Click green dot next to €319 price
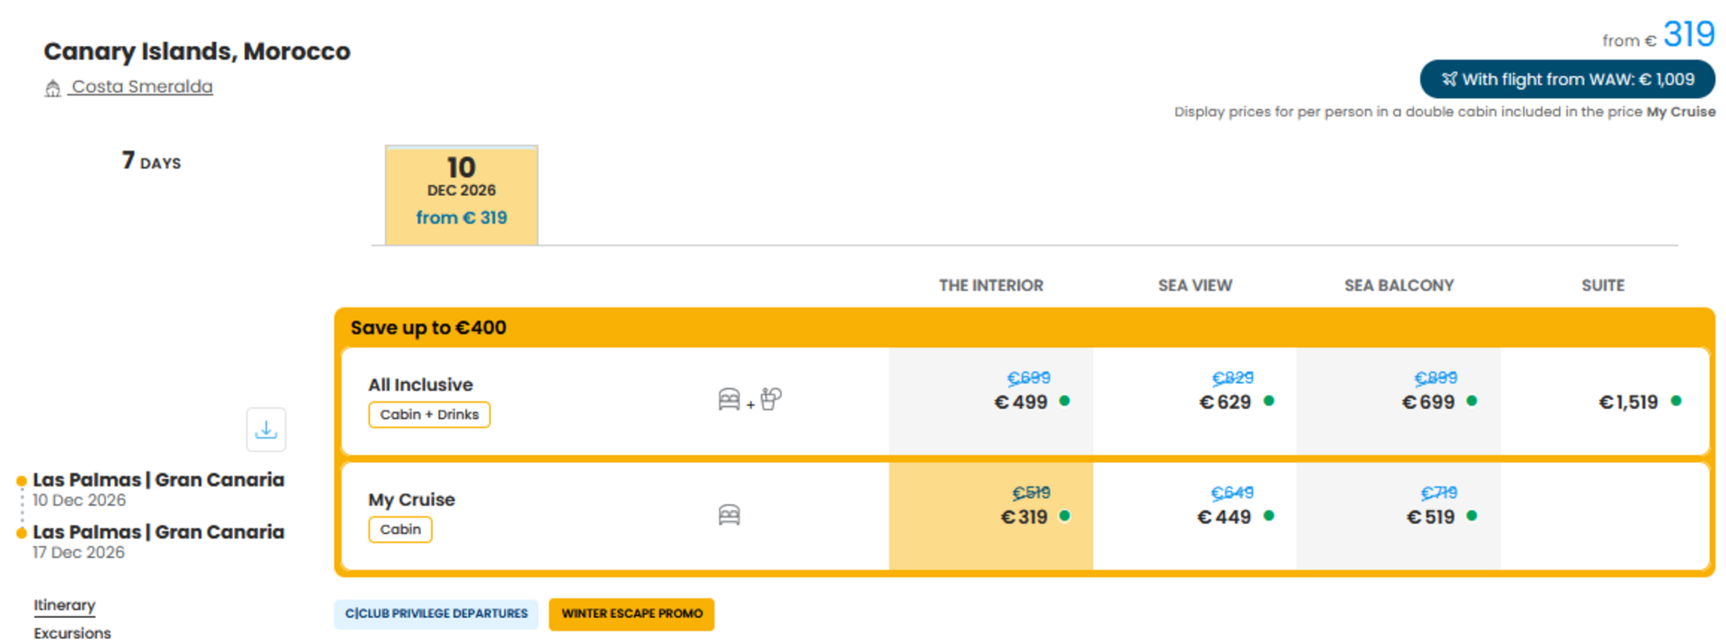The image size is (1726, 643). [1065, 516]
